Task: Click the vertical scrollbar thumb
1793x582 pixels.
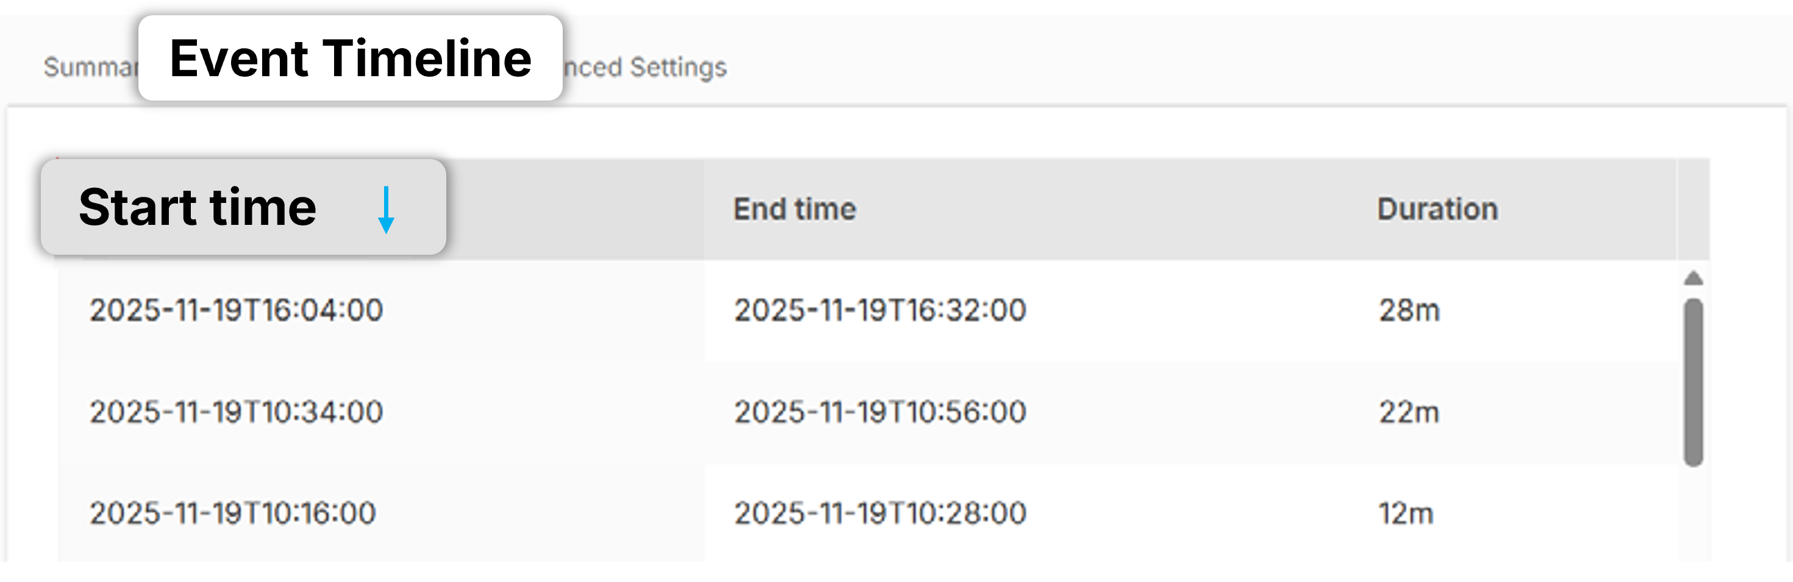Action: pos(1694,382)
